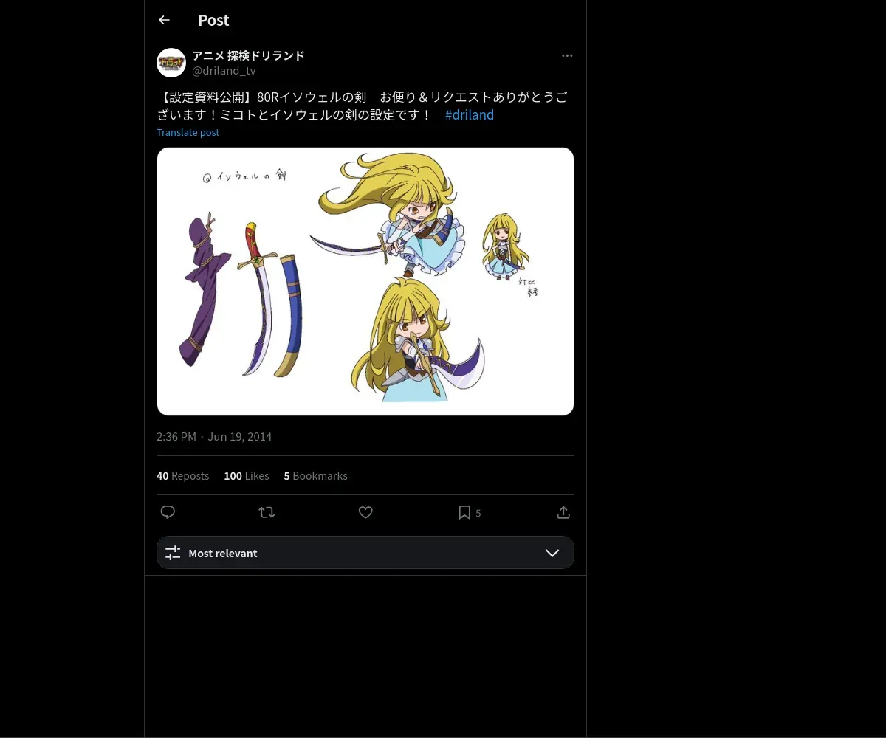Open the sword character artwork image
The height and width of the screenshot is (738, 886).
[x=365, y=281]
